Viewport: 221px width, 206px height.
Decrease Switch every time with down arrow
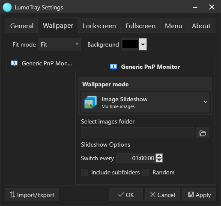pyautogui.click(x=159, y=160)
